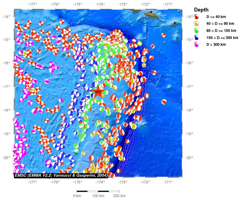
Task: Select black dot on small island near -170.7°
Action: click(x=175, y=23)
